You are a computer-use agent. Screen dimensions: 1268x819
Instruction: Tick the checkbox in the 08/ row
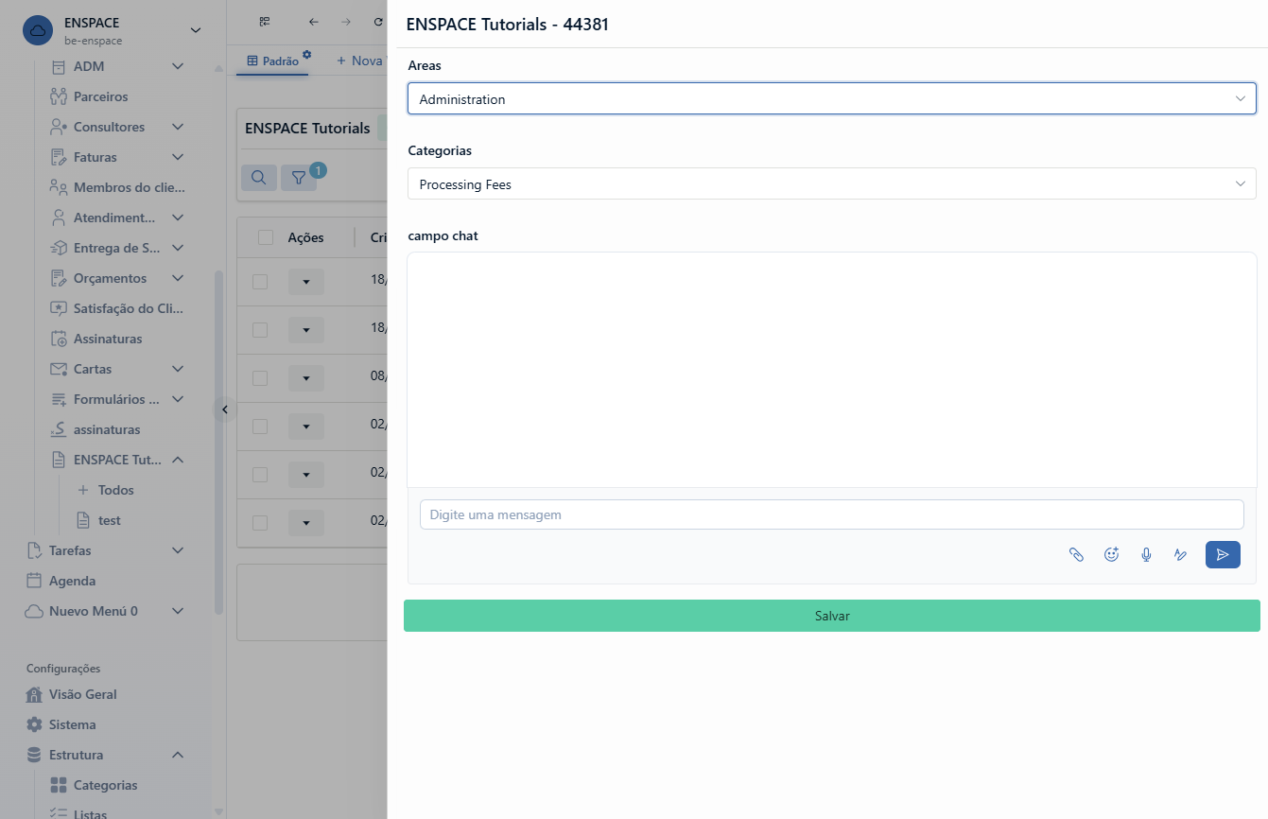[260, 378]
